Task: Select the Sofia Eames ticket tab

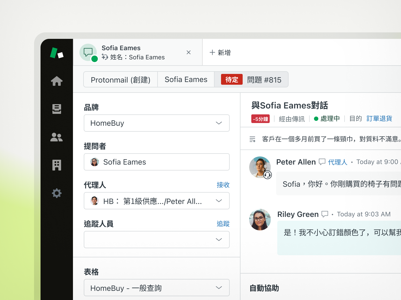Action: pos(138,52)
